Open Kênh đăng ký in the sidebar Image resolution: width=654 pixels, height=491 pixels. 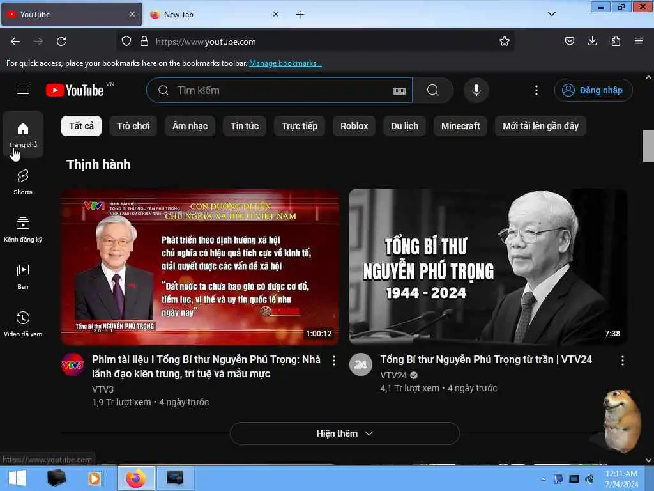pyautogui.click(x=23, y=230)
